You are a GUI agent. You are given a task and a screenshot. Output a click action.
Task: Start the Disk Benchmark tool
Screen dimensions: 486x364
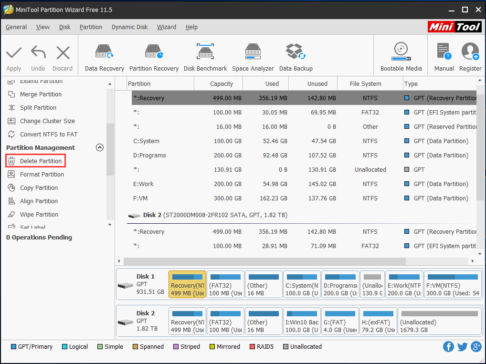coord(205,55)
